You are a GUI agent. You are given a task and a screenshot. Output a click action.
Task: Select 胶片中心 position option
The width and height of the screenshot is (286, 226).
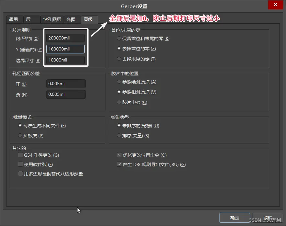point(119,102)
